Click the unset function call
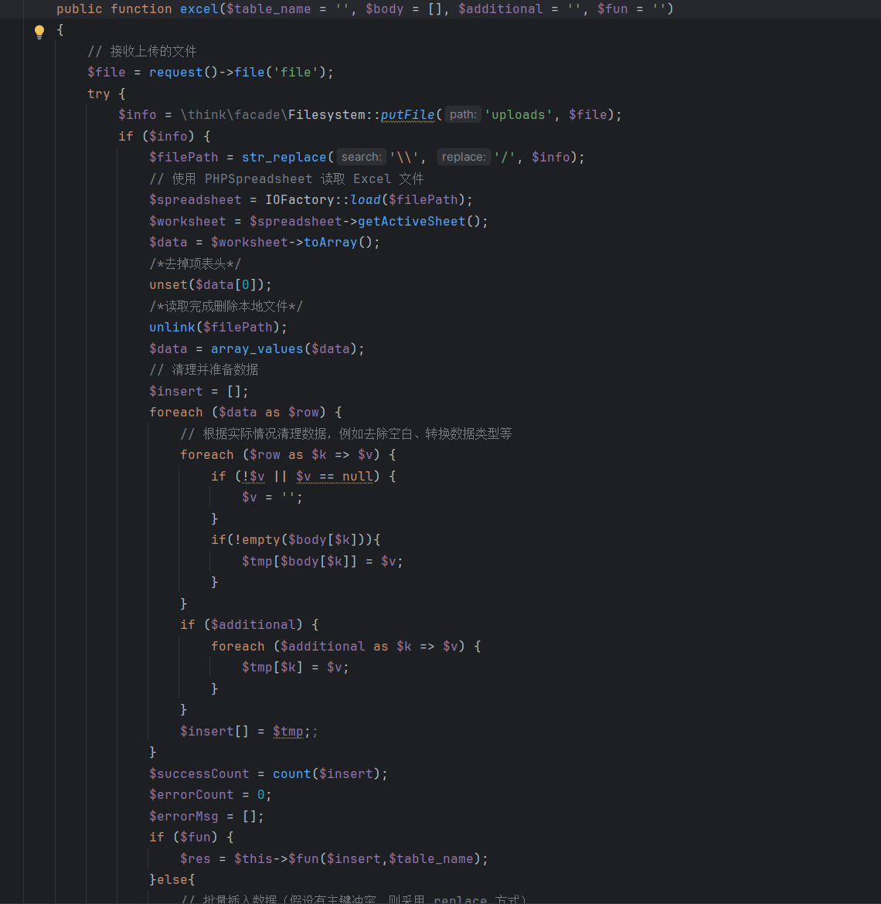This screenshot has width=881, height=904. pyautogui.click(x=168, y=284)
